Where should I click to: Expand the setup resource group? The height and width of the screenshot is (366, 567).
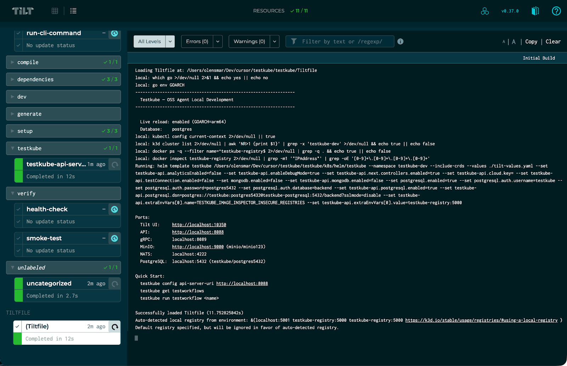[x=63, y=131]
